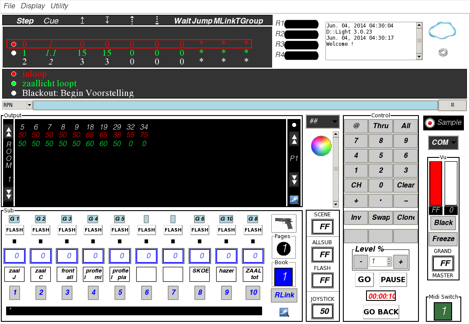Click the magic wand icon in Output panel
Image resolution: width=470 pixels, height=324 pixels.
[294, 200]
